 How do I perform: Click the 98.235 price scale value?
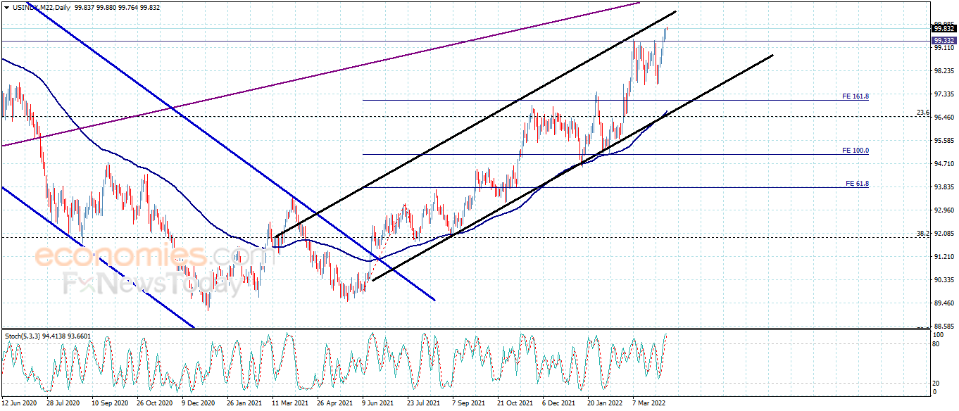944,71
